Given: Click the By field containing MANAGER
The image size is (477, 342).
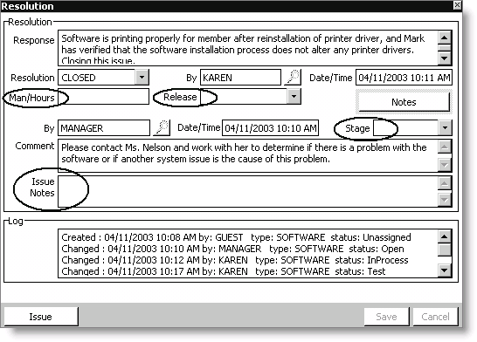Looking at the screenshot, I should (x=104, y=128).
